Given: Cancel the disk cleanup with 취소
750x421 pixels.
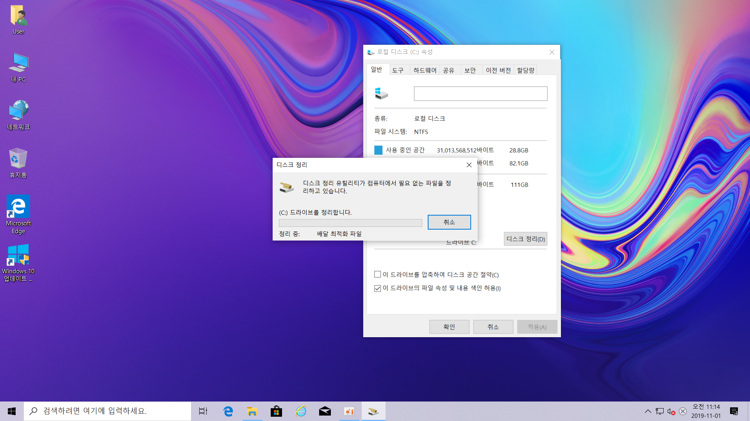Looking at the screenshot, I should pos(449,222).
